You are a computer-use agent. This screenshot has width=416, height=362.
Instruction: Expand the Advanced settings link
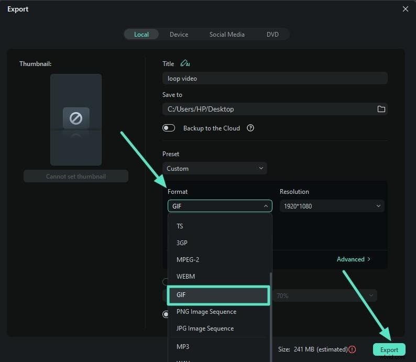353,259
